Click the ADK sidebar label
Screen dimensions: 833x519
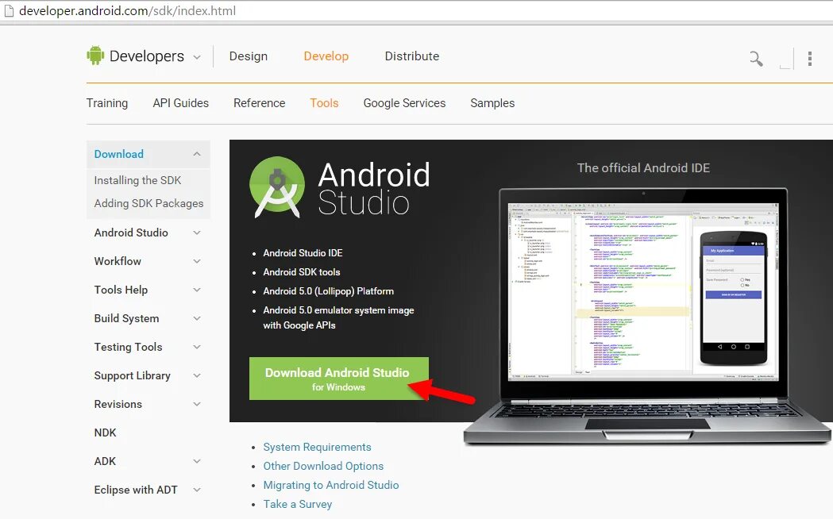(x=105, y=461)
